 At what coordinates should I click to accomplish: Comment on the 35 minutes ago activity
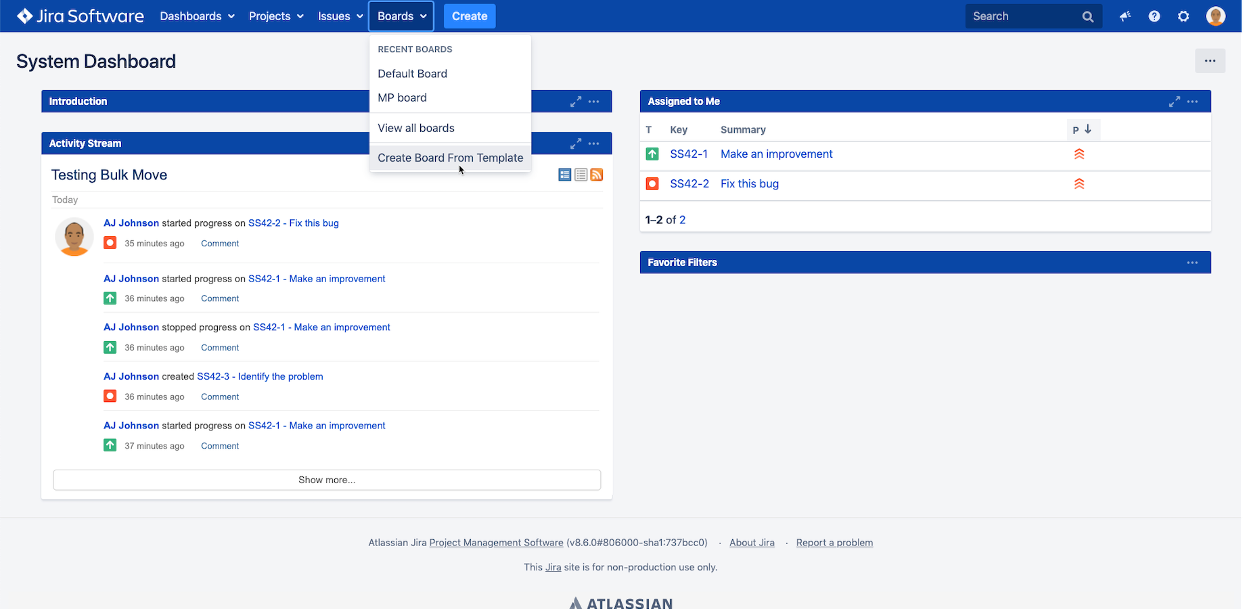pyautogui.click(x=220, y=244)
